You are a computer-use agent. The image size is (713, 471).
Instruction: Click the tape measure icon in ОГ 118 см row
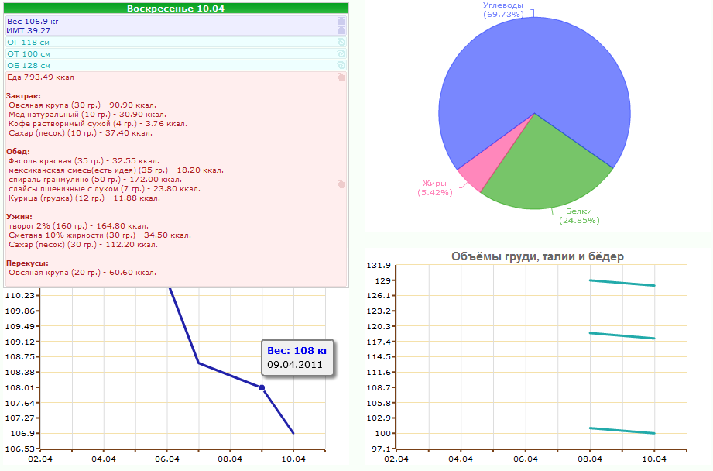point(341,42)
